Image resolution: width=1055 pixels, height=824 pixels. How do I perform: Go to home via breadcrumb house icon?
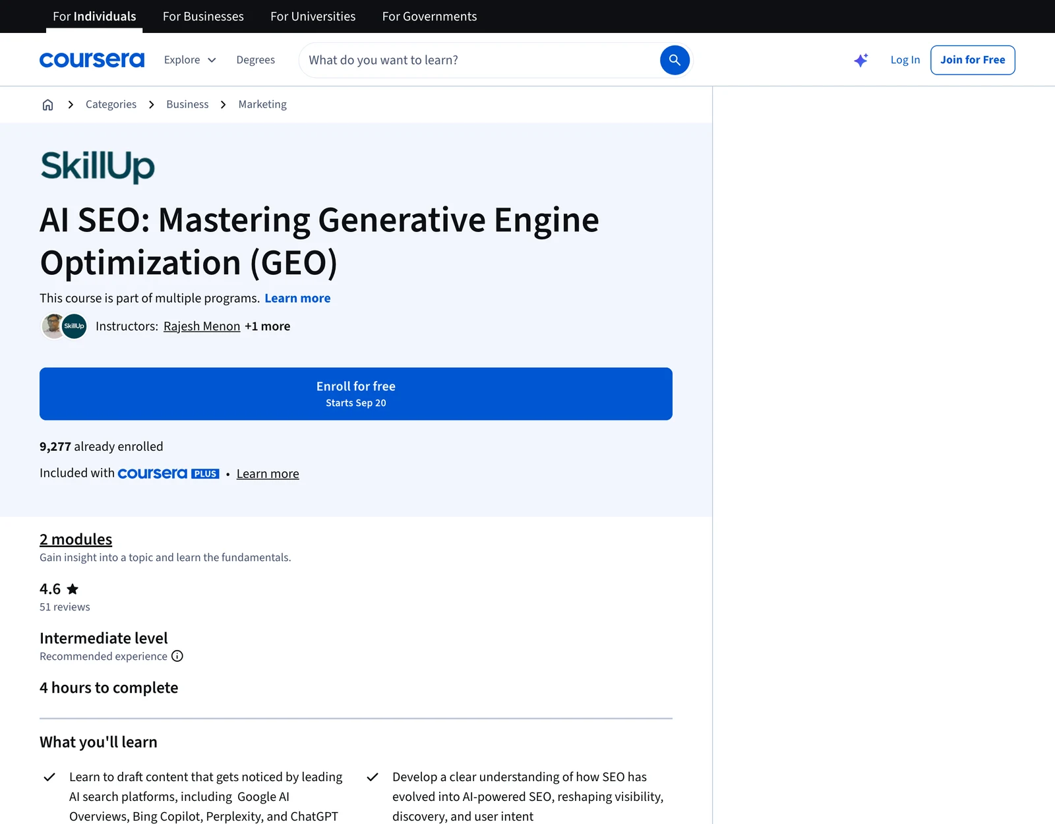tap(47, 105)
